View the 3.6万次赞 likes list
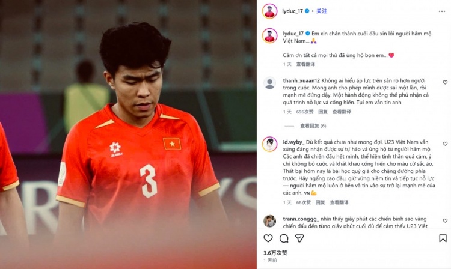This screenshot has width=451, height=269. tap(275, 253)
